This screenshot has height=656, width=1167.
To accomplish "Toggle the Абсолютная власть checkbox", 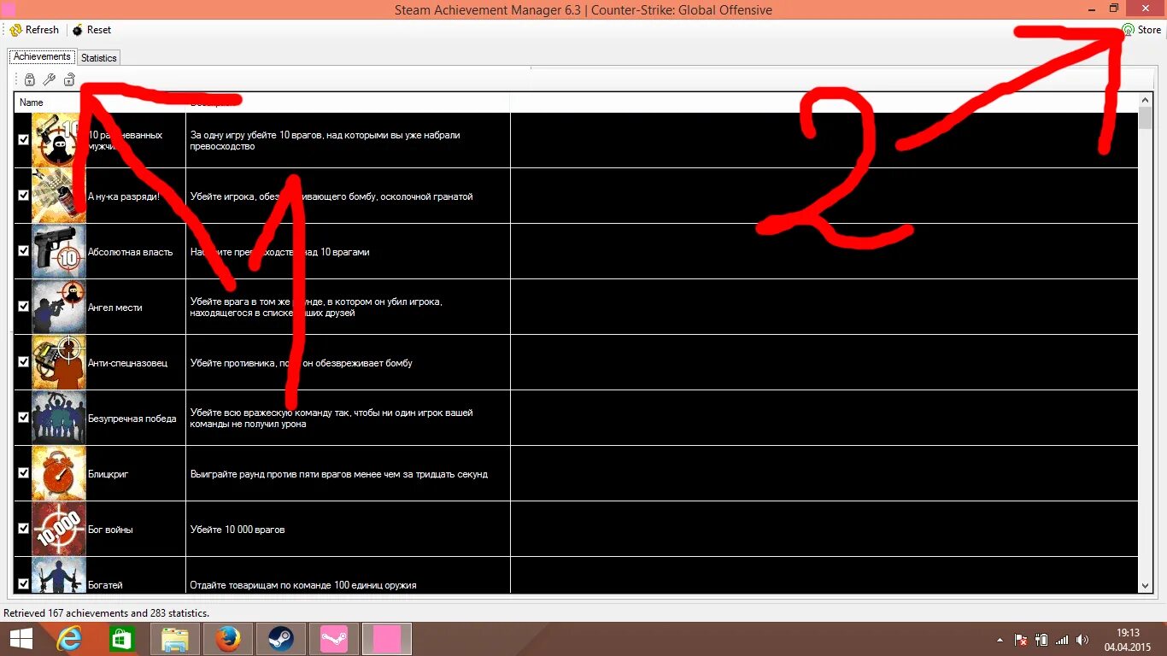I will click(24, 251).
